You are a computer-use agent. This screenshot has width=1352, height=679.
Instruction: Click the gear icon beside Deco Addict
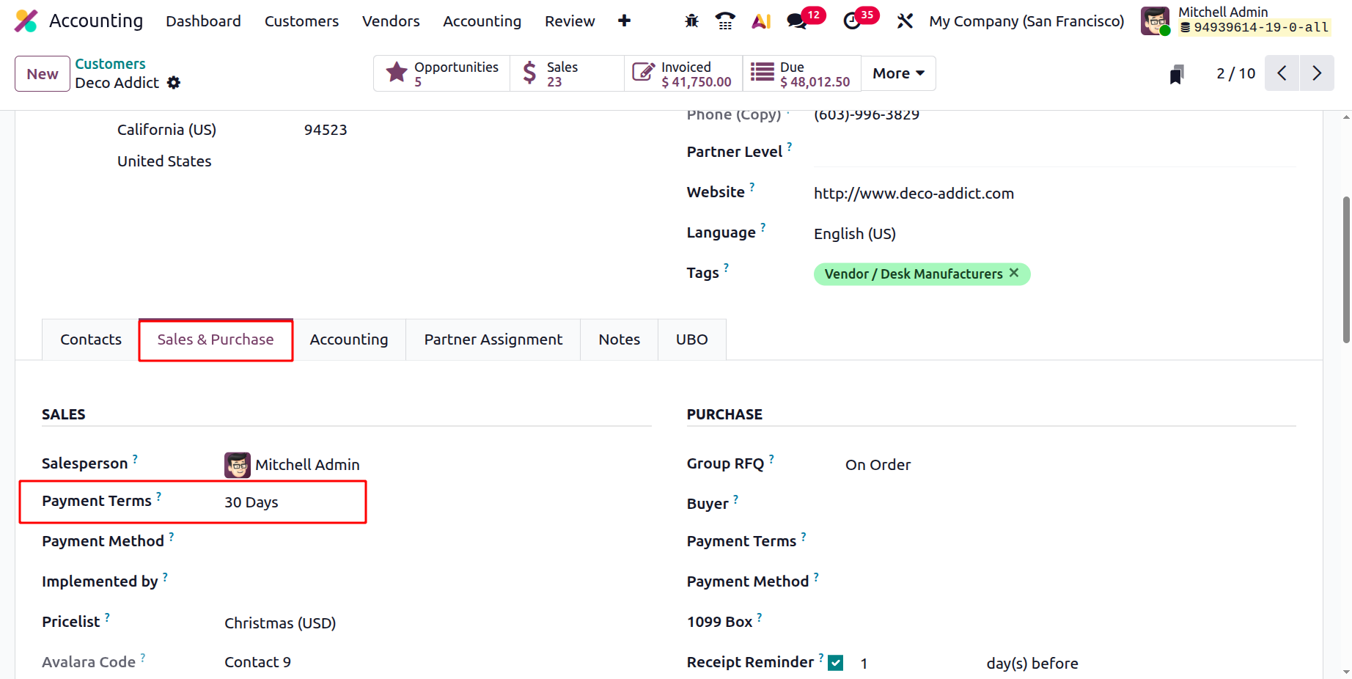tap(174, 83)
